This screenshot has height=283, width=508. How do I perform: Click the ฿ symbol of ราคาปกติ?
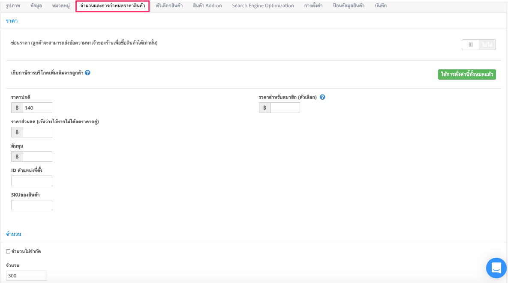pyautogui.click(x=17, y=108)
